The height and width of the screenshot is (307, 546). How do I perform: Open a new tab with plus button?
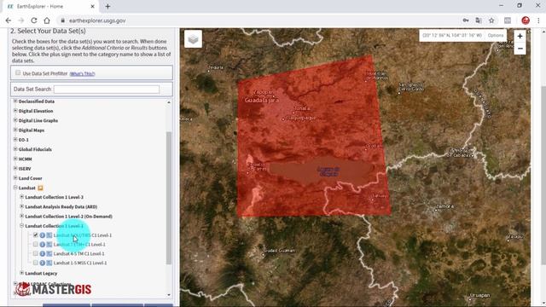tap(107, 6)
